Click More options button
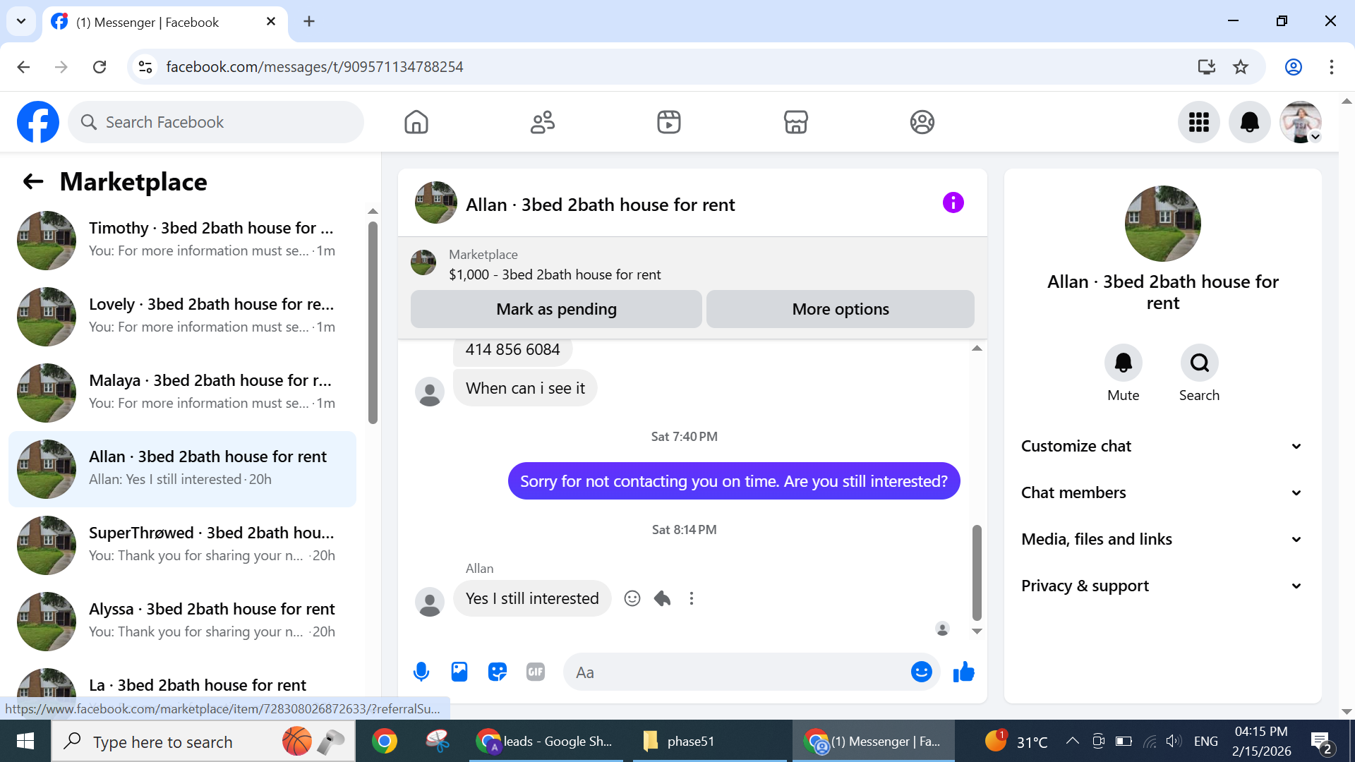Viewport: 1355px width, 762px height. pyautogui.click(x=840, y=309)
